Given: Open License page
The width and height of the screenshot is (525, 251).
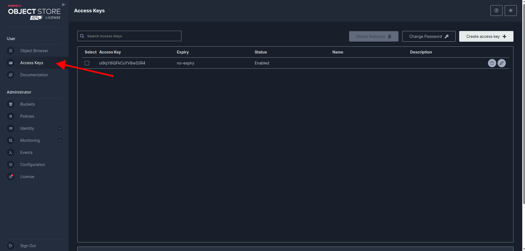Looking at the screenshot, I should point(34,177).
